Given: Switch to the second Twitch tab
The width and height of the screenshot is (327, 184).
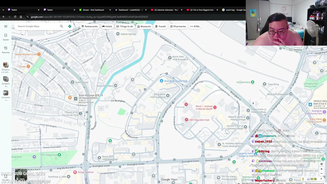Looking at the screenshot, I should click(59, 10).
